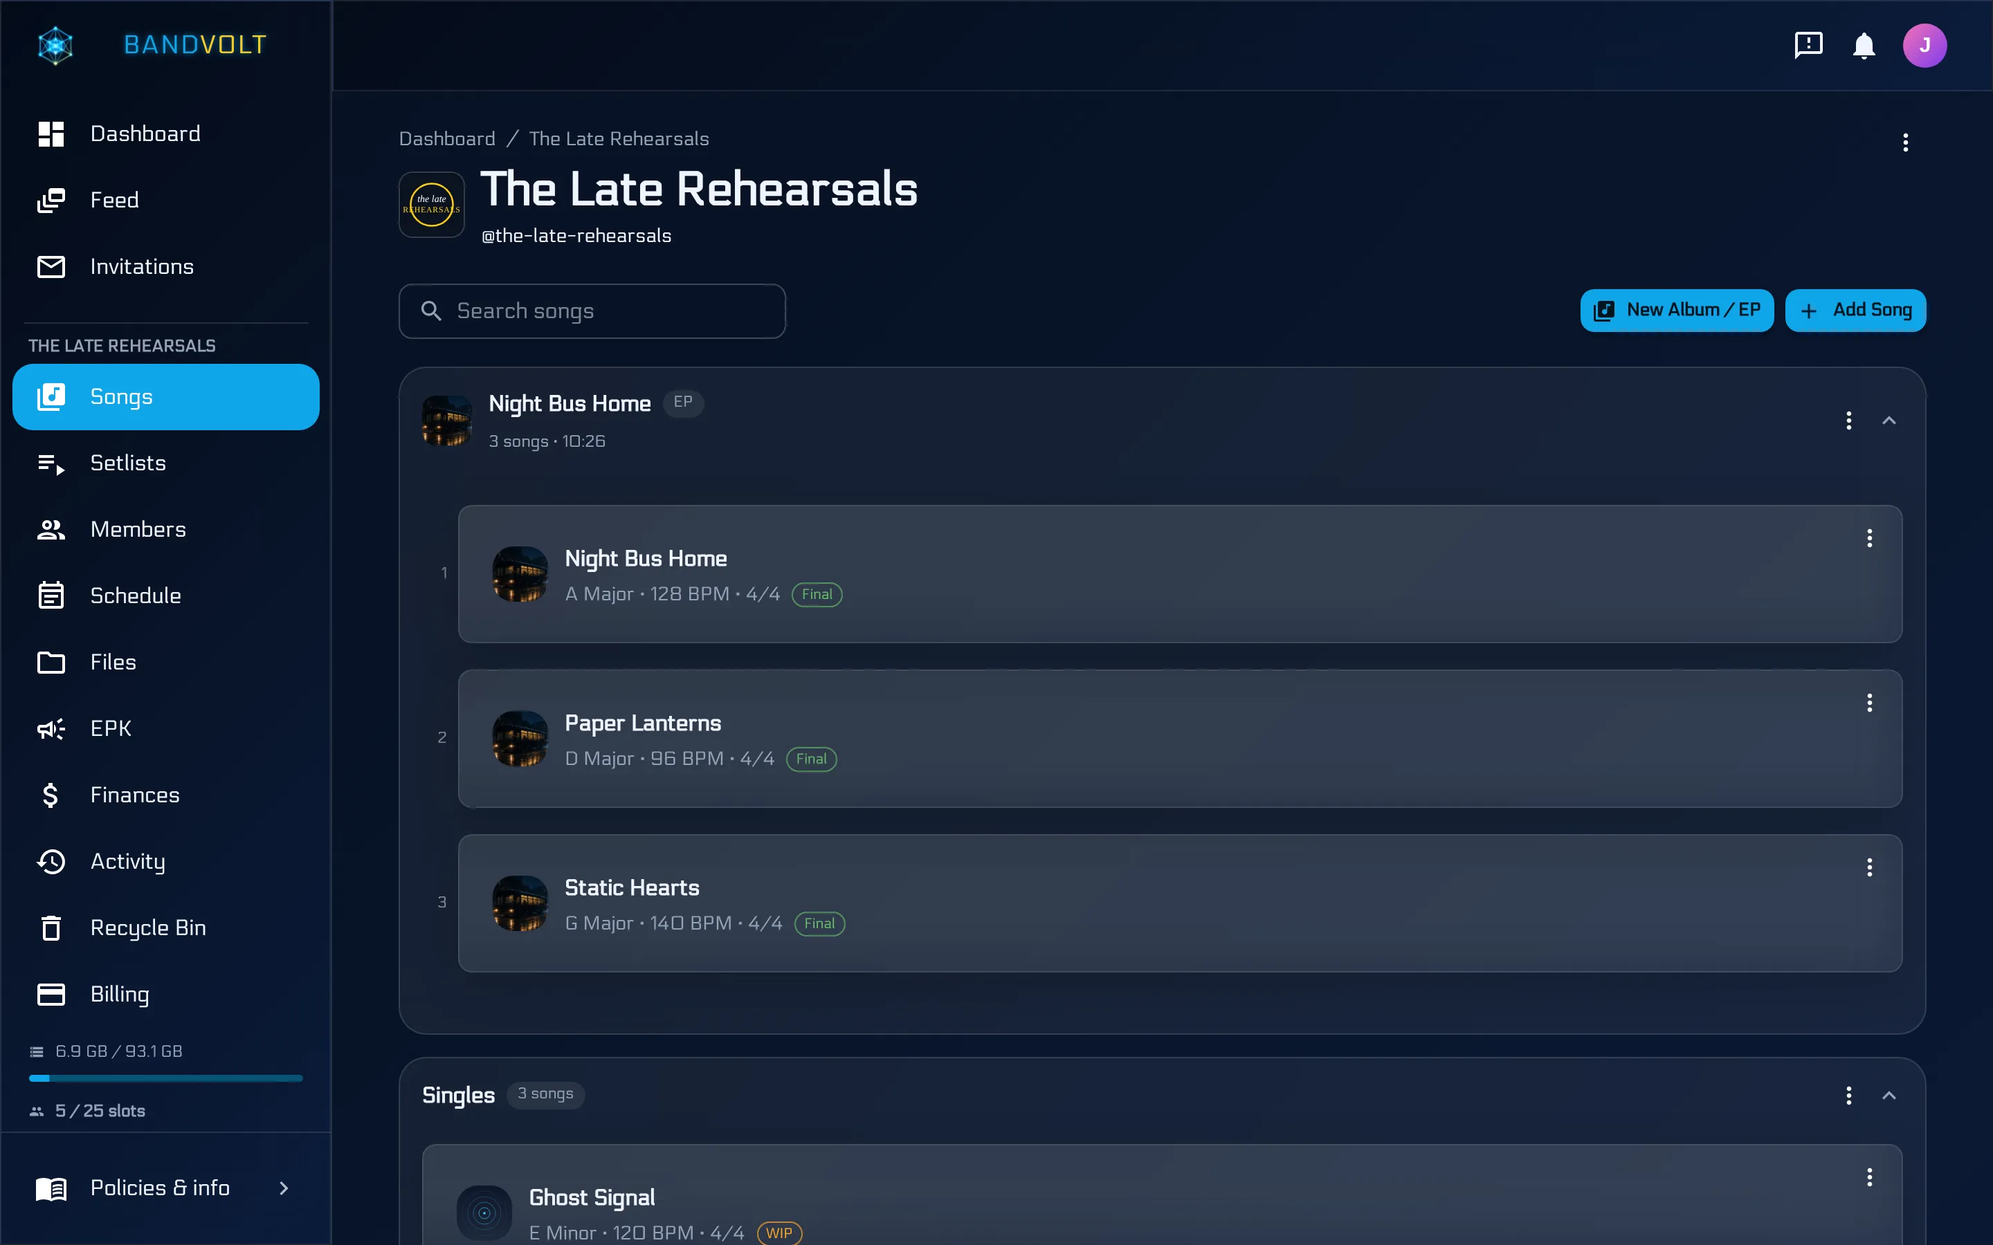Open Schedule page

coord(165,596)
